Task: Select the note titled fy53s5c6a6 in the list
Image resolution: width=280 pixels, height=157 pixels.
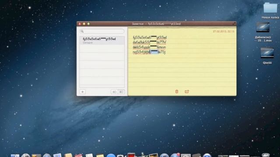Action: (102, 41)
